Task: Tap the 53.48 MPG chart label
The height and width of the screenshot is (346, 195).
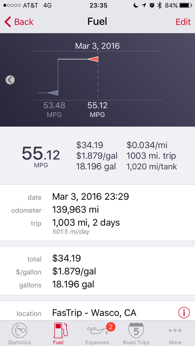Action: pos(54,109)
